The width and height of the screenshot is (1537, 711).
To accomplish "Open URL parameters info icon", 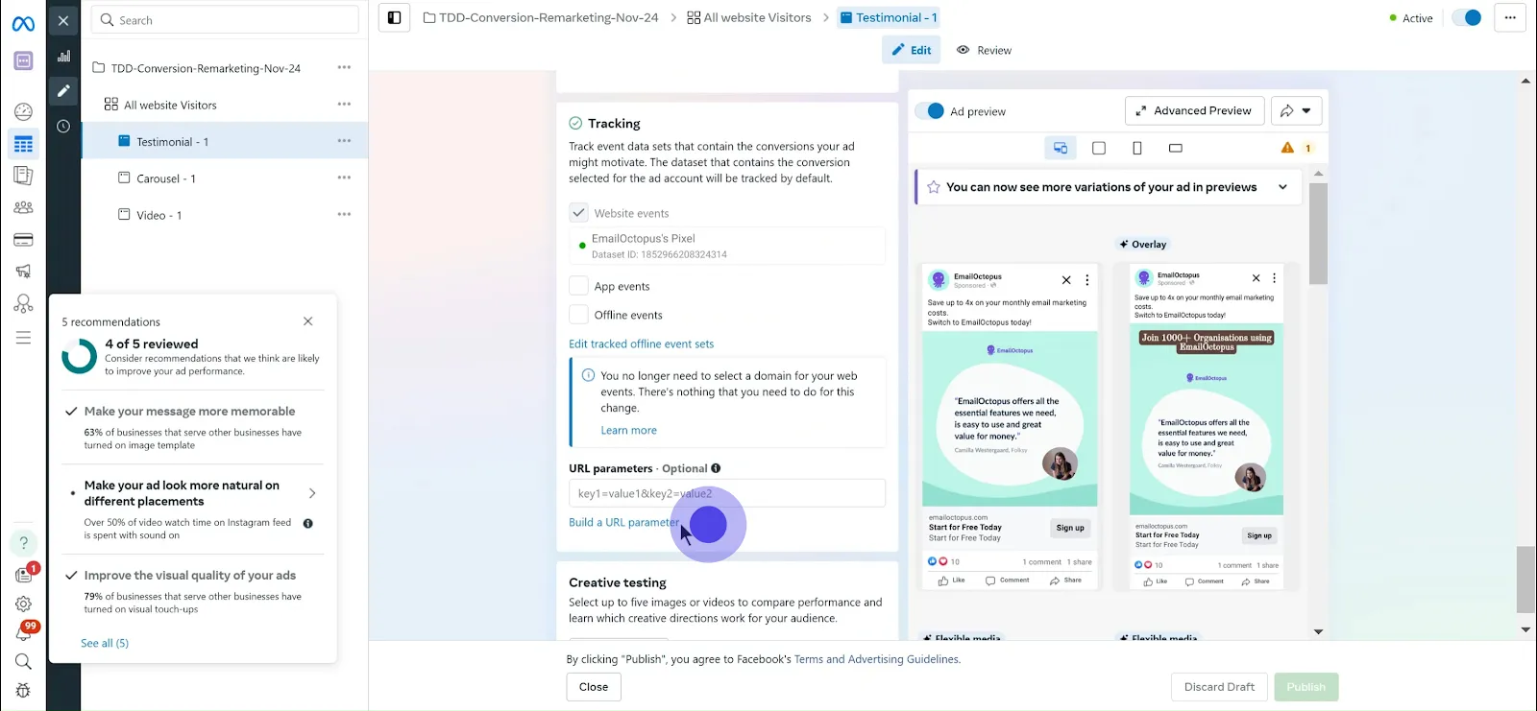I will pos(716,468).
